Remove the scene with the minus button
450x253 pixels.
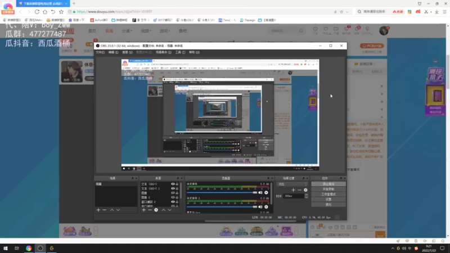(105, 210)
